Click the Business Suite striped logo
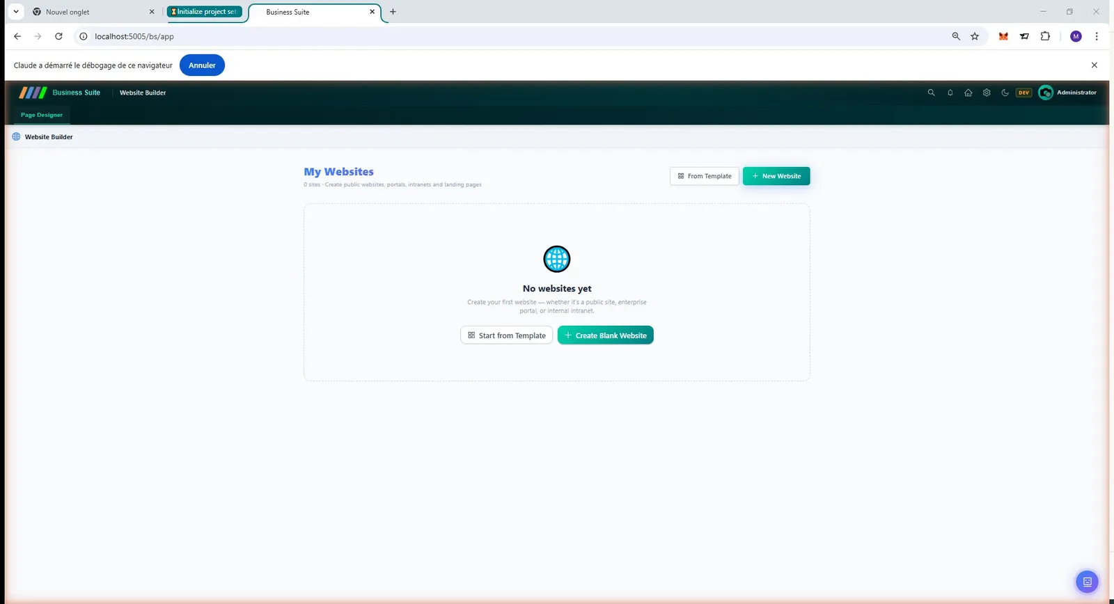1114x604 pixels. pos(33,93)
